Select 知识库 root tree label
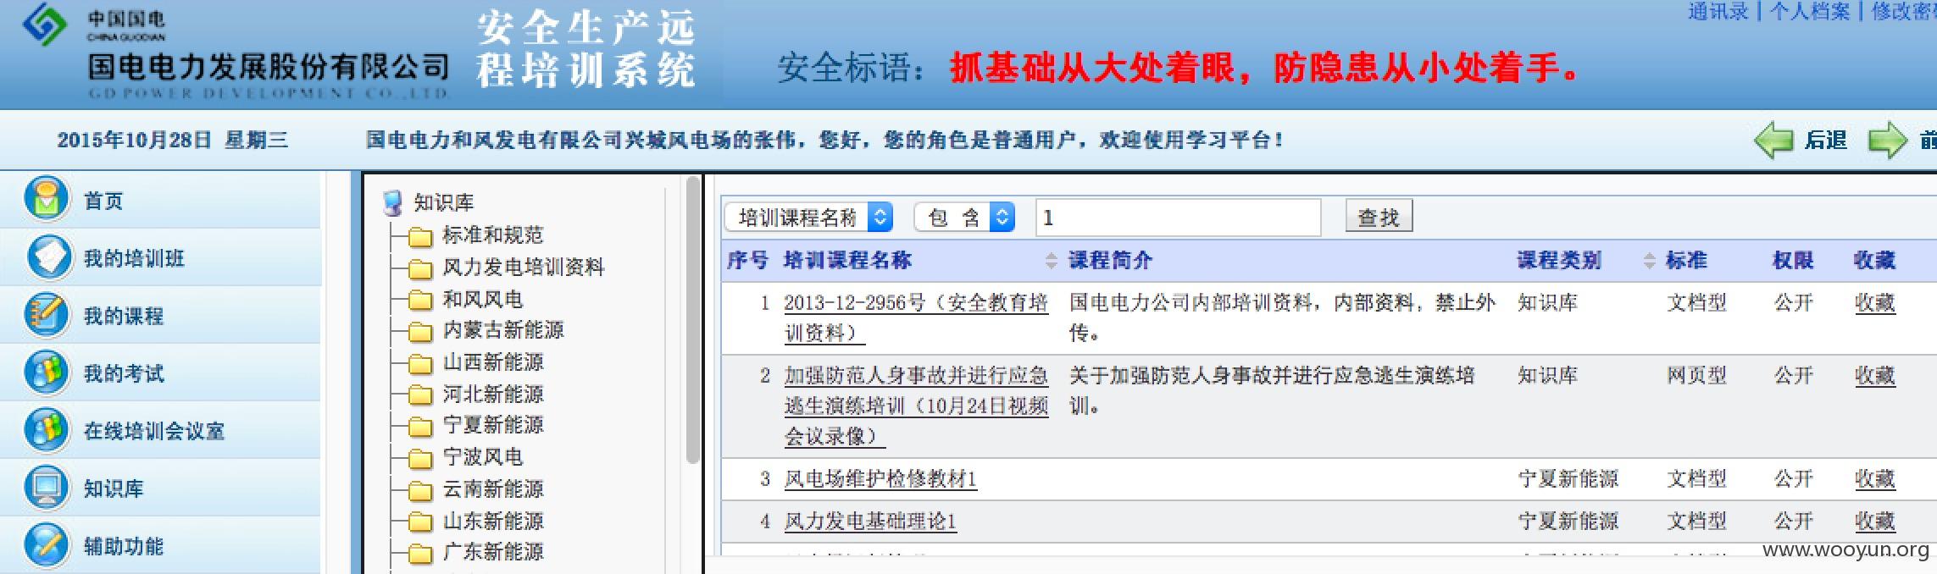 point(443,202)
